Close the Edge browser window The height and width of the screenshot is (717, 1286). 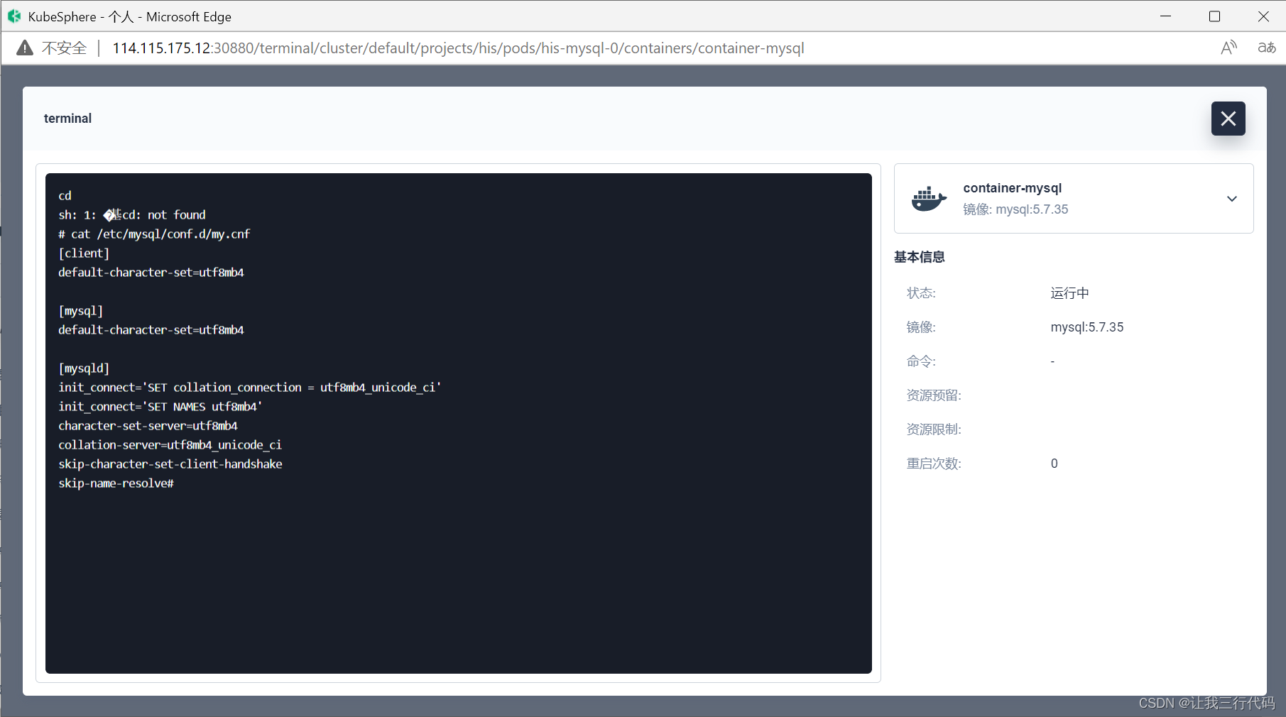tap(1263, 16)
